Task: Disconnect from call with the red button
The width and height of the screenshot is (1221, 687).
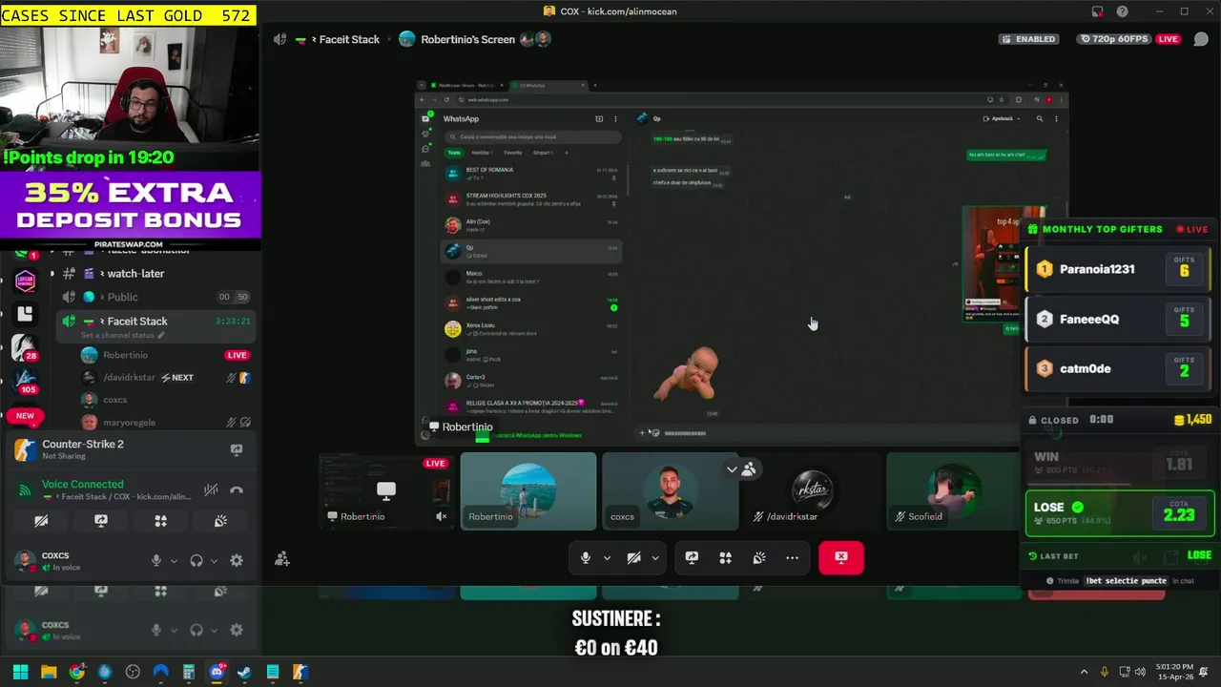Action: 840,557
